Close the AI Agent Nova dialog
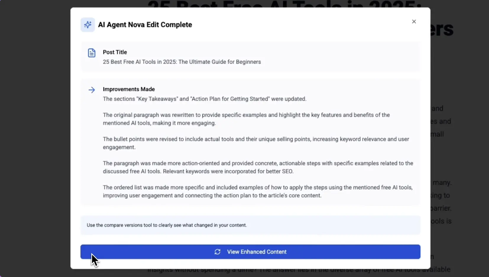Image resolution: width=489 pixels, height=277 pixels. tap(414, 22)
